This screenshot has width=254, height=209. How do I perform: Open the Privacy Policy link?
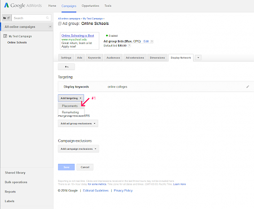(123, 190)
